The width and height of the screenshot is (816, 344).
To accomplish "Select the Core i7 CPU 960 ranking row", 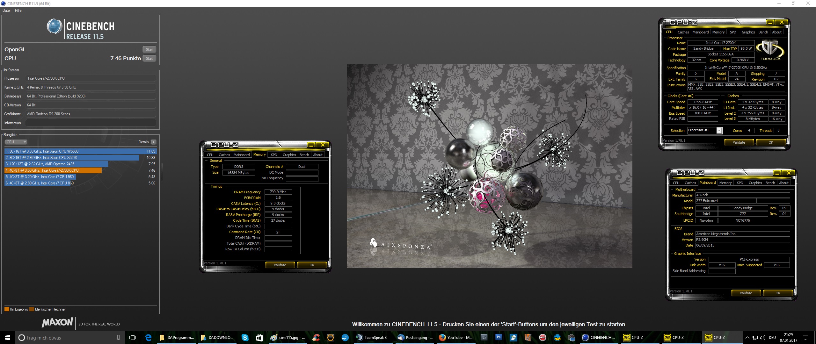I will pyautogui.click(x=80, y=177).
